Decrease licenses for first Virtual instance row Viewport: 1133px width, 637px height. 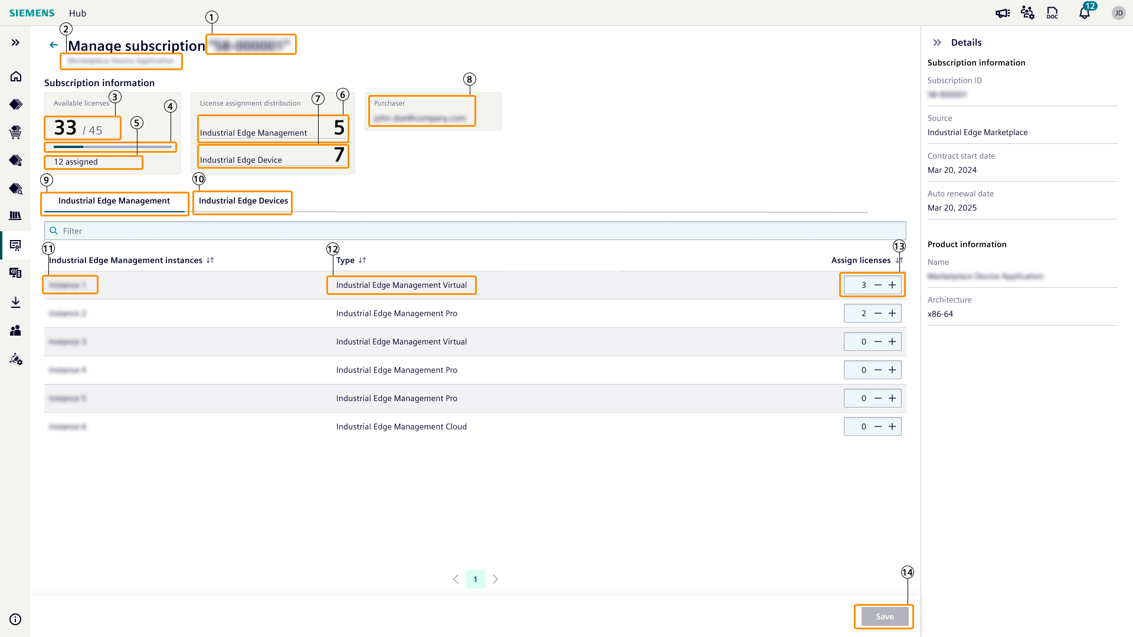(x=878, y=285)
